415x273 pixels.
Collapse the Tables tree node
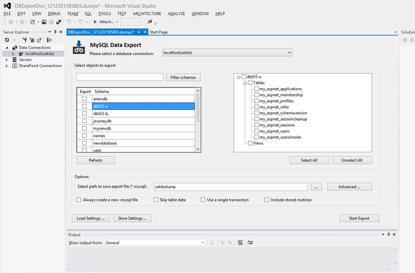[245, 83]
